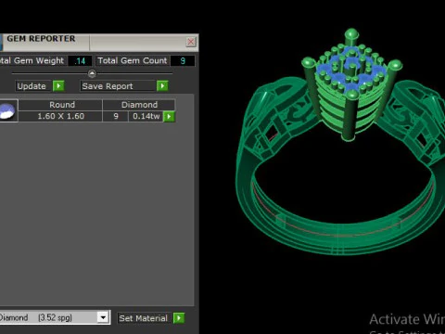This screenshot has height=334, width=445.
Task: Click the green arrow next to Save Report
Action: click(162, 85)
